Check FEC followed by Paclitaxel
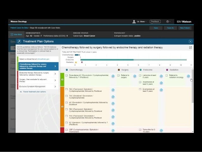This screenshot has width=202, height=152. click(66, 89)
